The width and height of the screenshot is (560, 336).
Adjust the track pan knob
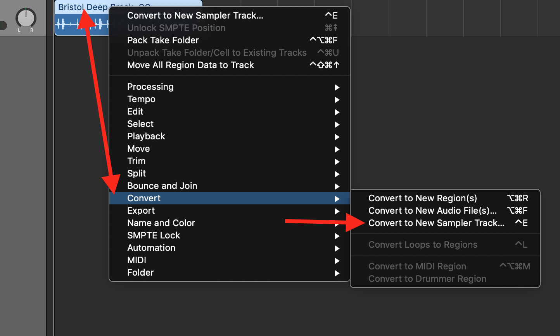point(26,18)
